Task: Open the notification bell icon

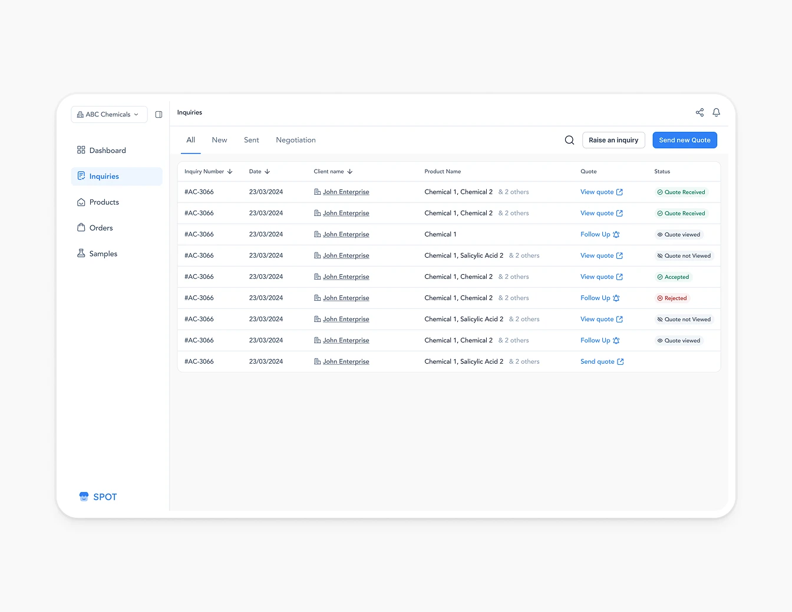Action: (716, 112)
